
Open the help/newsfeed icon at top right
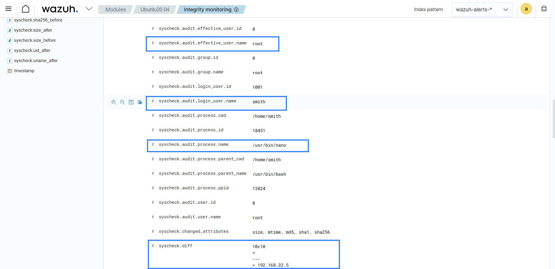544,9
